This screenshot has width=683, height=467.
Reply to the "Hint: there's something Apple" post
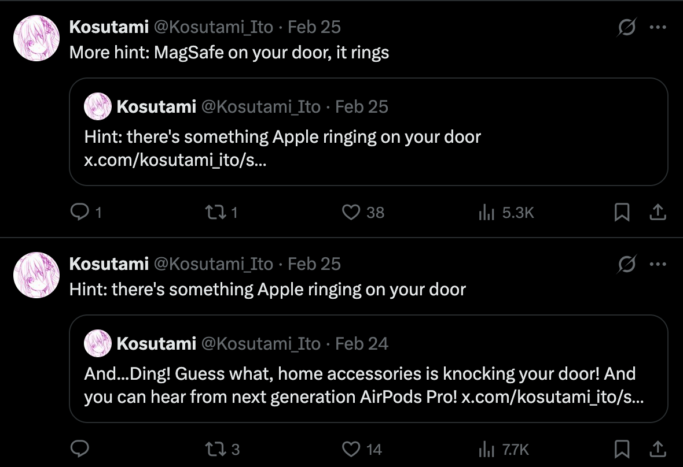(x=78, y=449)
